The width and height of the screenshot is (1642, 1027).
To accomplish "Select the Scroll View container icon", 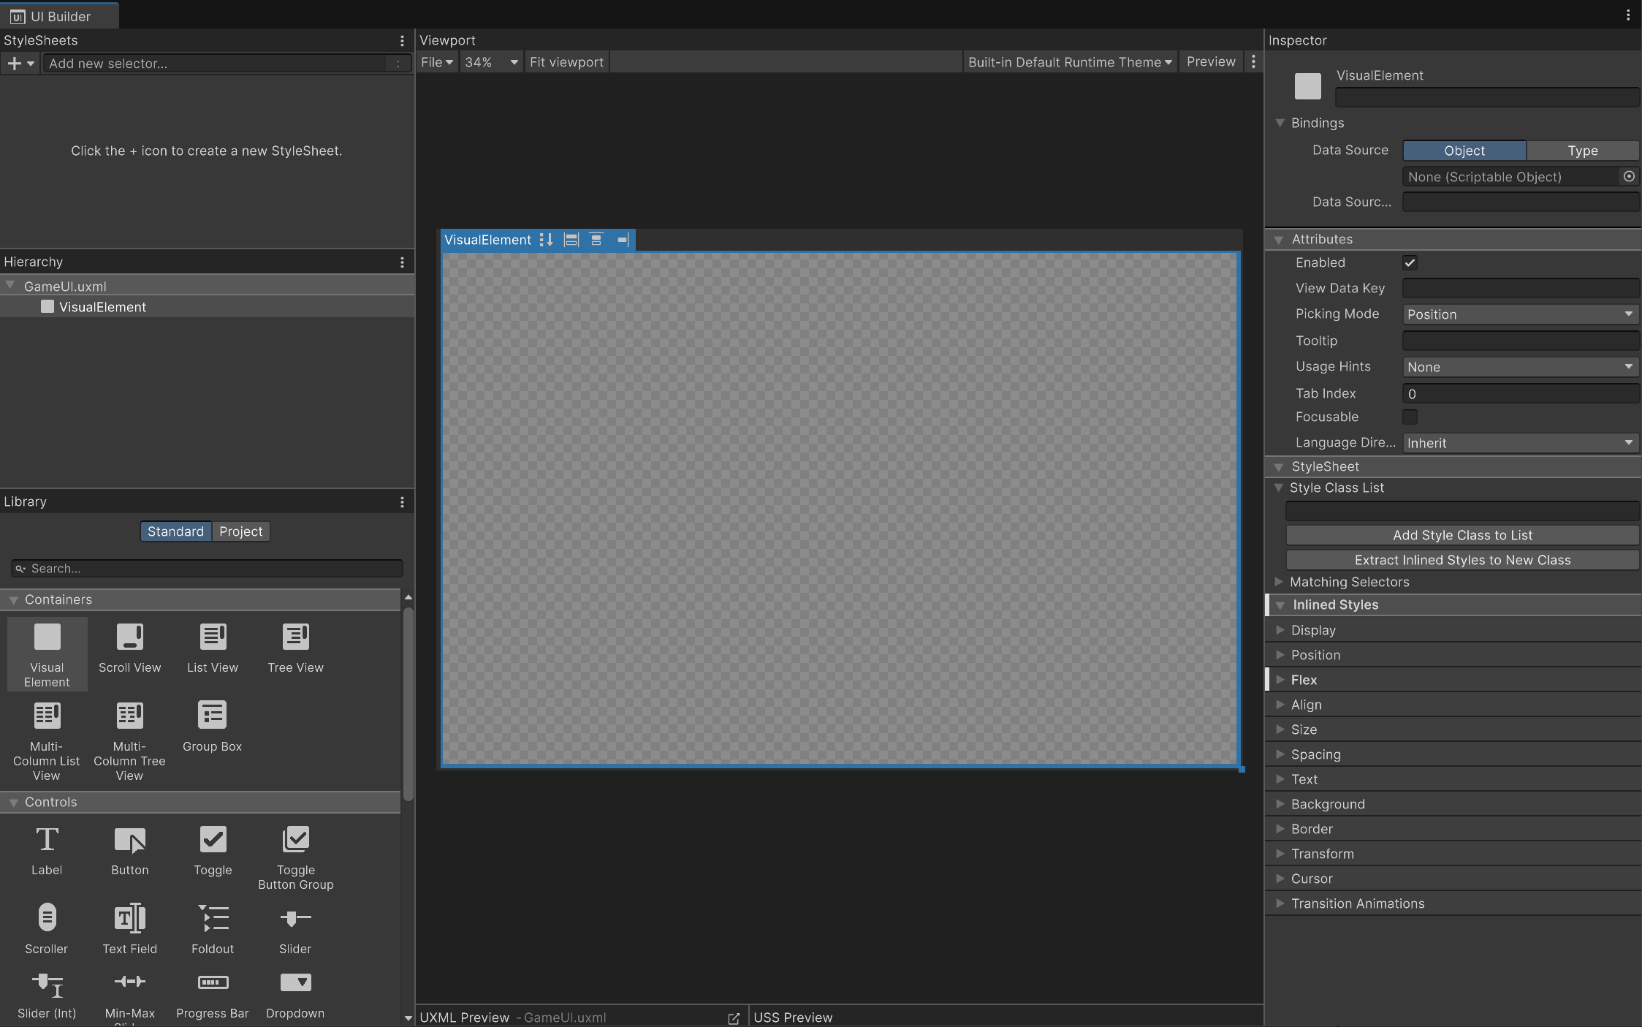I will [x=130, y=637].
